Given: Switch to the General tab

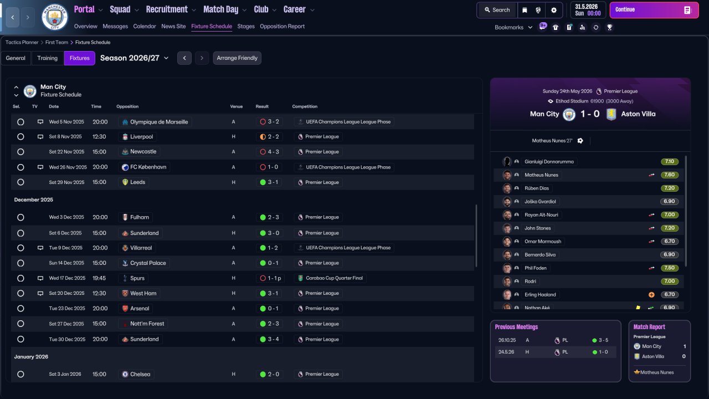Looking at the screenshot, I should [x=16, y=58].
